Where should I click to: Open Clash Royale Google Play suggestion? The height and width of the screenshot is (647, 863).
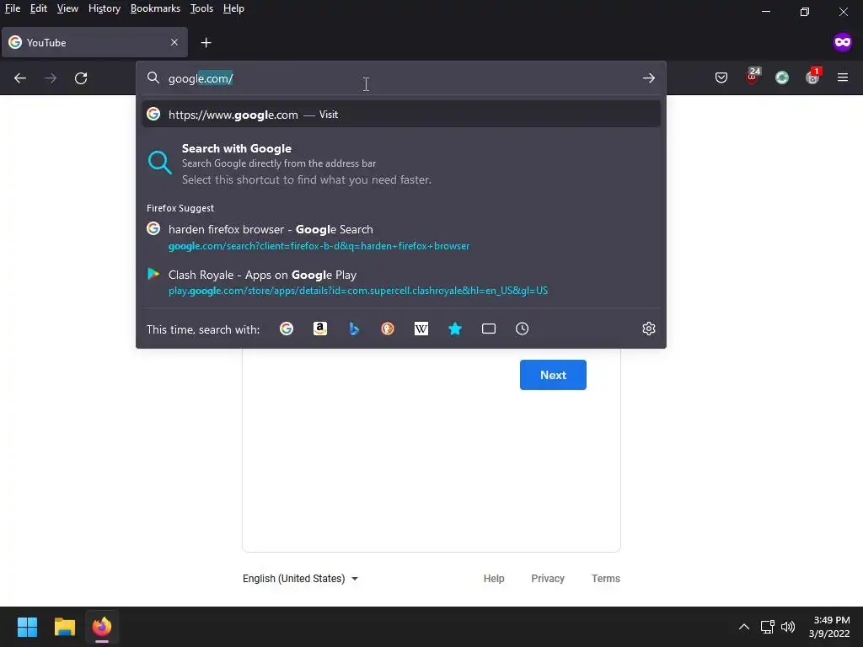tap(400, 282)
